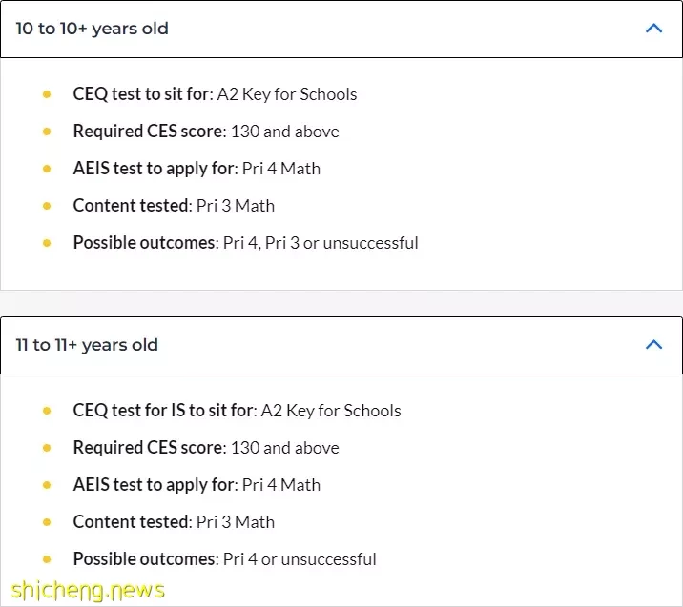
Task: Click 'Possible outcomes: Pri 4, Pri 3 or unsuccessful'
Action: (x=246, y=243)
